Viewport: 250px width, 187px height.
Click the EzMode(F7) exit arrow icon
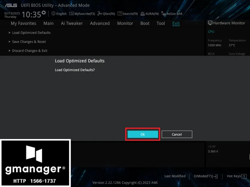pos(215,176)
